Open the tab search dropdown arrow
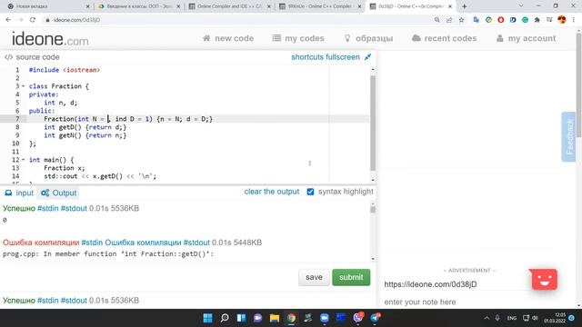582x327 pixels. click(x=521, y=6)
